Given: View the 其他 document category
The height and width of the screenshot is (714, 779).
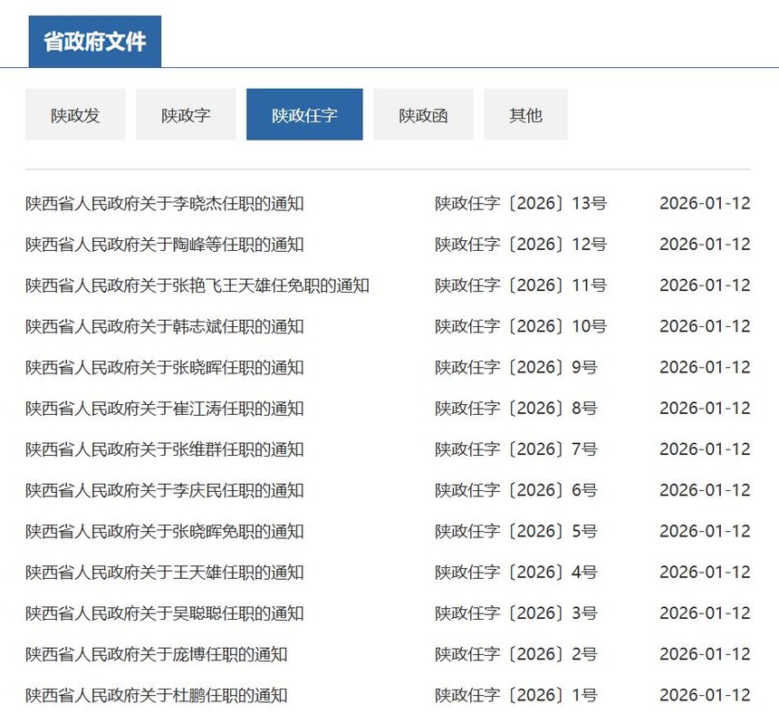Looking at the screenshot, I should click(525, 114).
